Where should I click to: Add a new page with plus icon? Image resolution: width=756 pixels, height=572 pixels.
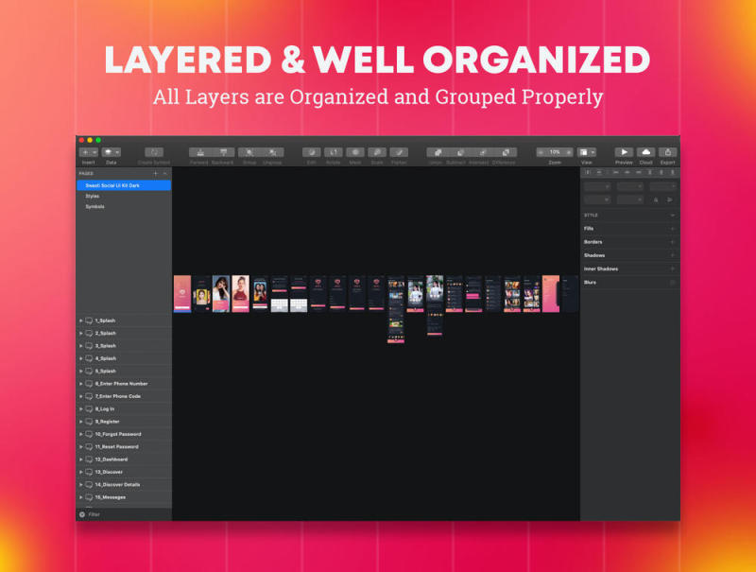tap(156, 174)
